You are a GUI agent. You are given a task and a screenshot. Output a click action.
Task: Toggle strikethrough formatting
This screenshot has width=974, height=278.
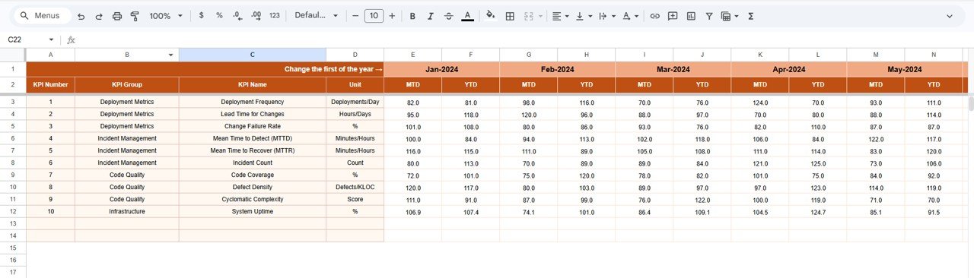[x=449, y=16]
